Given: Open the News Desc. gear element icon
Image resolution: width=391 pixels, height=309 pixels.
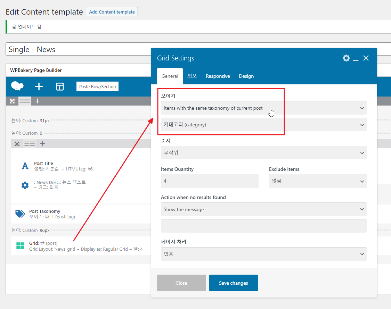Looking at the screenshot, I should 25,185.
